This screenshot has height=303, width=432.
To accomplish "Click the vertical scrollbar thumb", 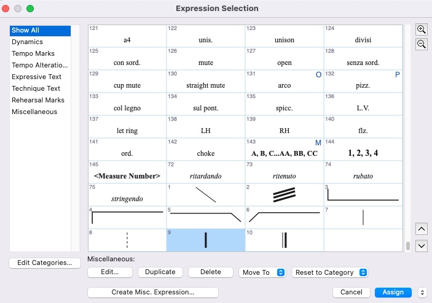I will click(x=407, y=246).
